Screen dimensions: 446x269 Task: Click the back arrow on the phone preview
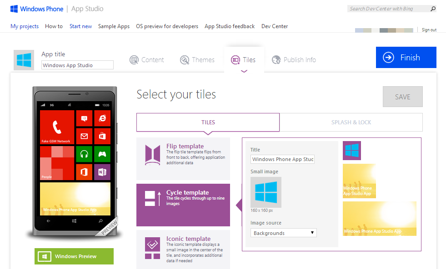48,221
